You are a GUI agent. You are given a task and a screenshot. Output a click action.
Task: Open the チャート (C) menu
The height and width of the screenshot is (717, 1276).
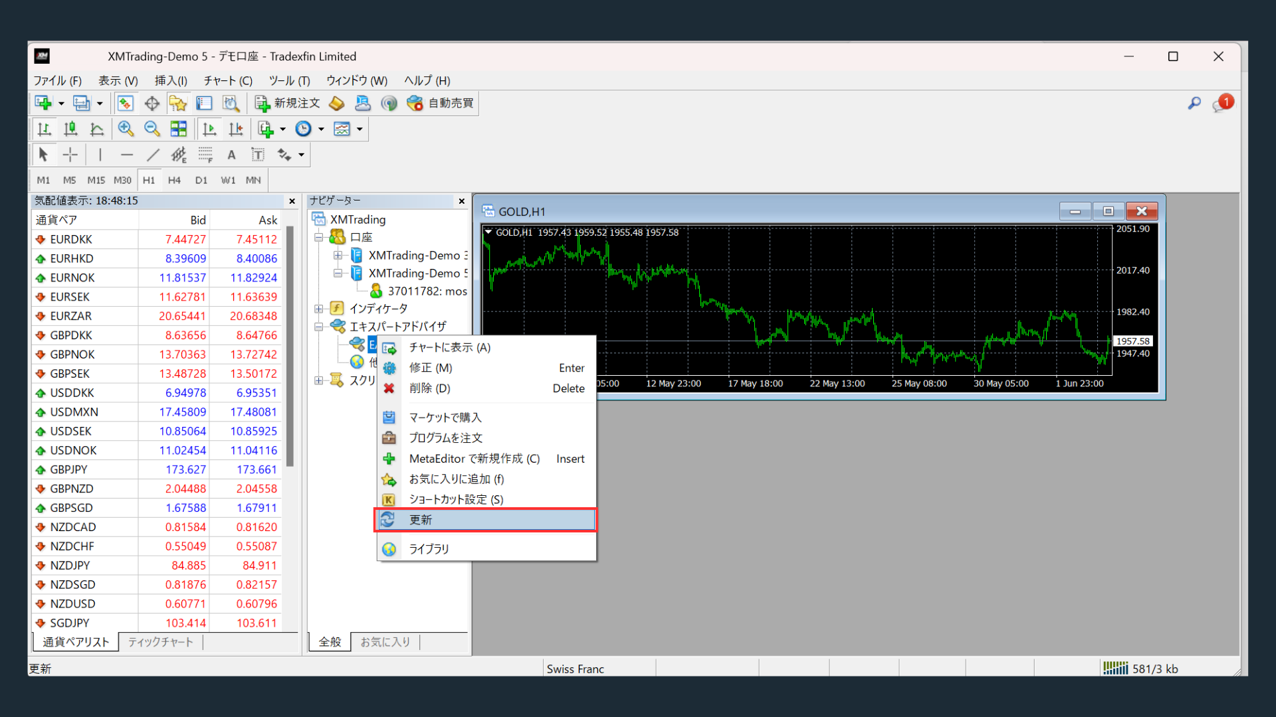coord(228,80)
